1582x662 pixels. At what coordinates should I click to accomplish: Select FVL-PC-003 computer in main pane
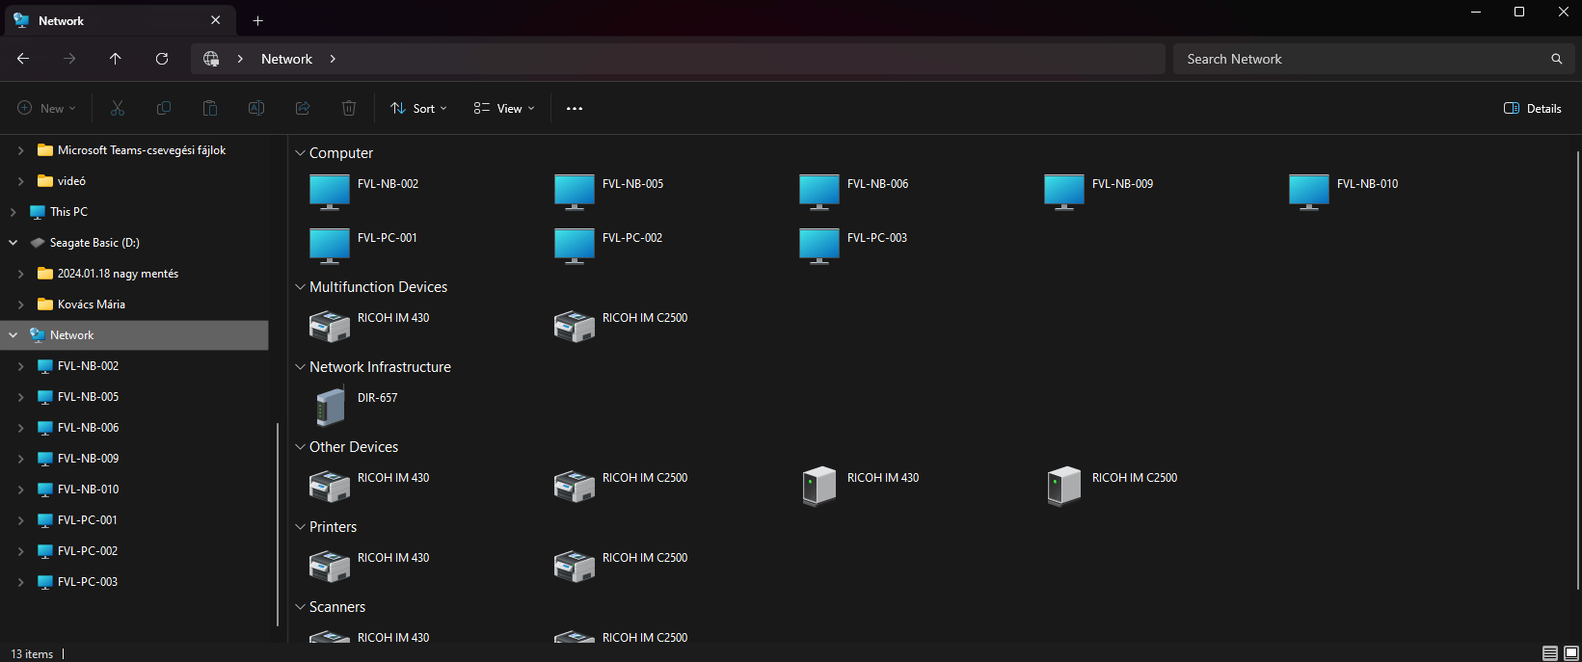[819, 246]
